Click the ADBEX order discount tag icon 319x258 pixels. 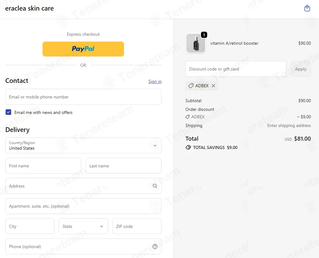click(187, 117)
